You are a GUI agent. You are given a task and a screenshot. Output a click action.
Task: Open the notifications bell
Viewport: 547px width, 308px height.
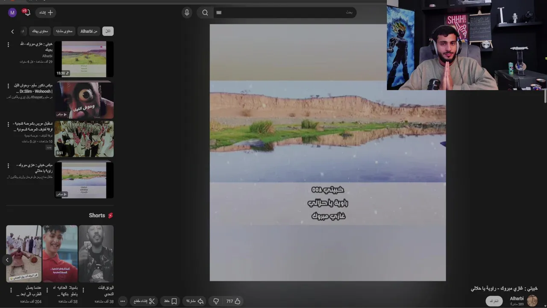pos(26,12)
